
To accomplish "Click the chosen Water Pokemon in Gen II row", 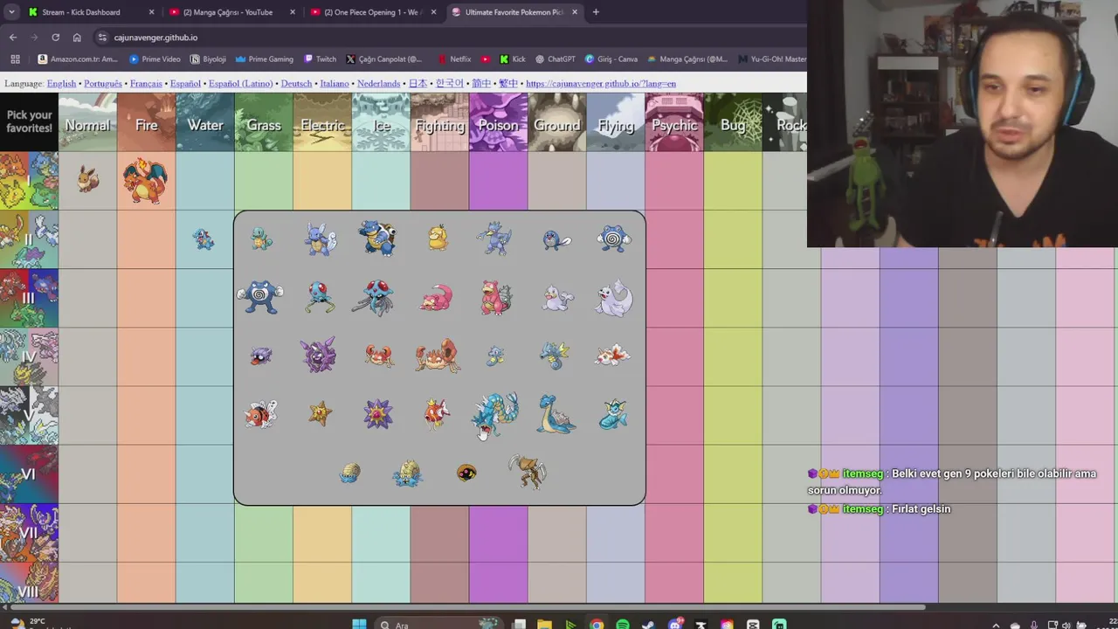I will (204, 238).
